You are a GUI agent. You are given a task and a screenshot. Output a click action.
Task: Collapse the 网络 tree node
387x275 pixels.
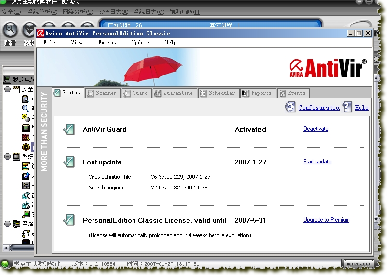pos(7,224)
